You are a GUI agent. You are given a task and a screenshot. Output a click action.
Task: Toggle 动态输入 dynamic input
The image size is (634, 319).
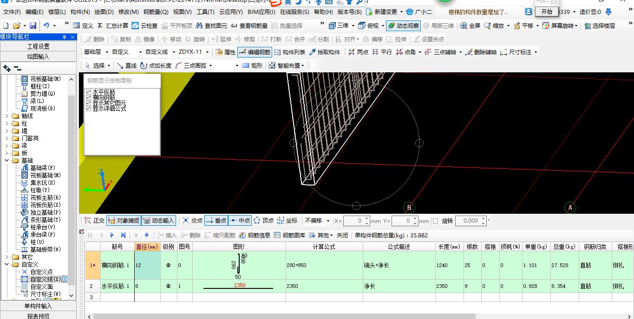[158, 221]
